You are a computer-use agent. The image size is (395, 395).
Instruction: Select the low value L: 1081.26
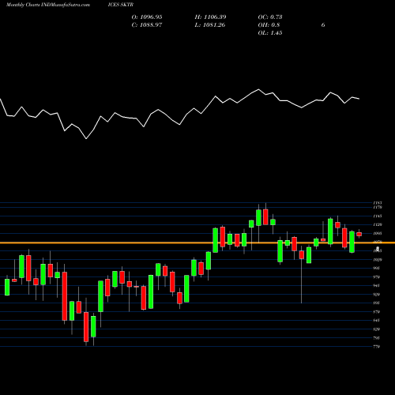click(x=210, y=25)
